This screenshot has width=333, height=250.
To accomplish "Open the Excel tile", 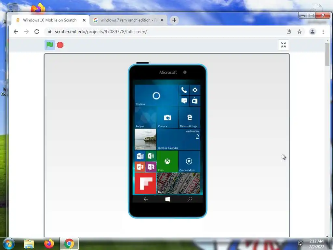I will [151, 156].
